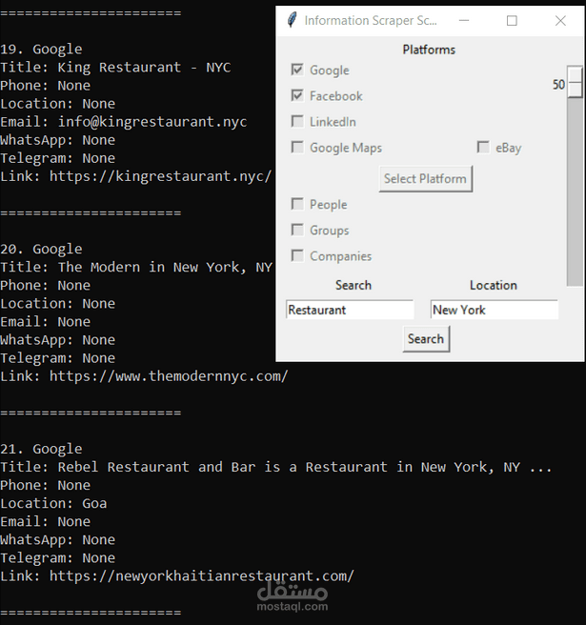Enable the People checkbox
The height and width of the screenshot is (625, 586).
297,204
